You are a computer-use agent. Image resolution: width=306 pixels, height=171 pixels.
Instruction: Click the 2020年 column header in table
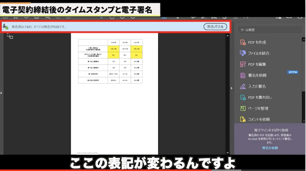click(113, 42)
